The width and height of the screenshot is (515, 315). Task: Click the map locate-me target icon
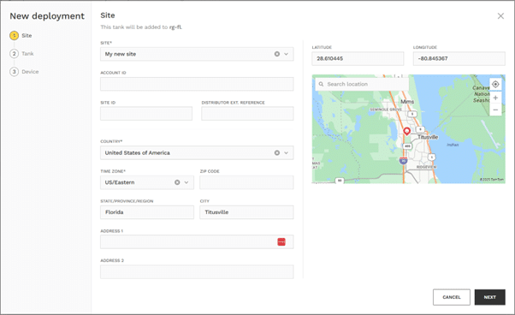(x=495, y=85)
